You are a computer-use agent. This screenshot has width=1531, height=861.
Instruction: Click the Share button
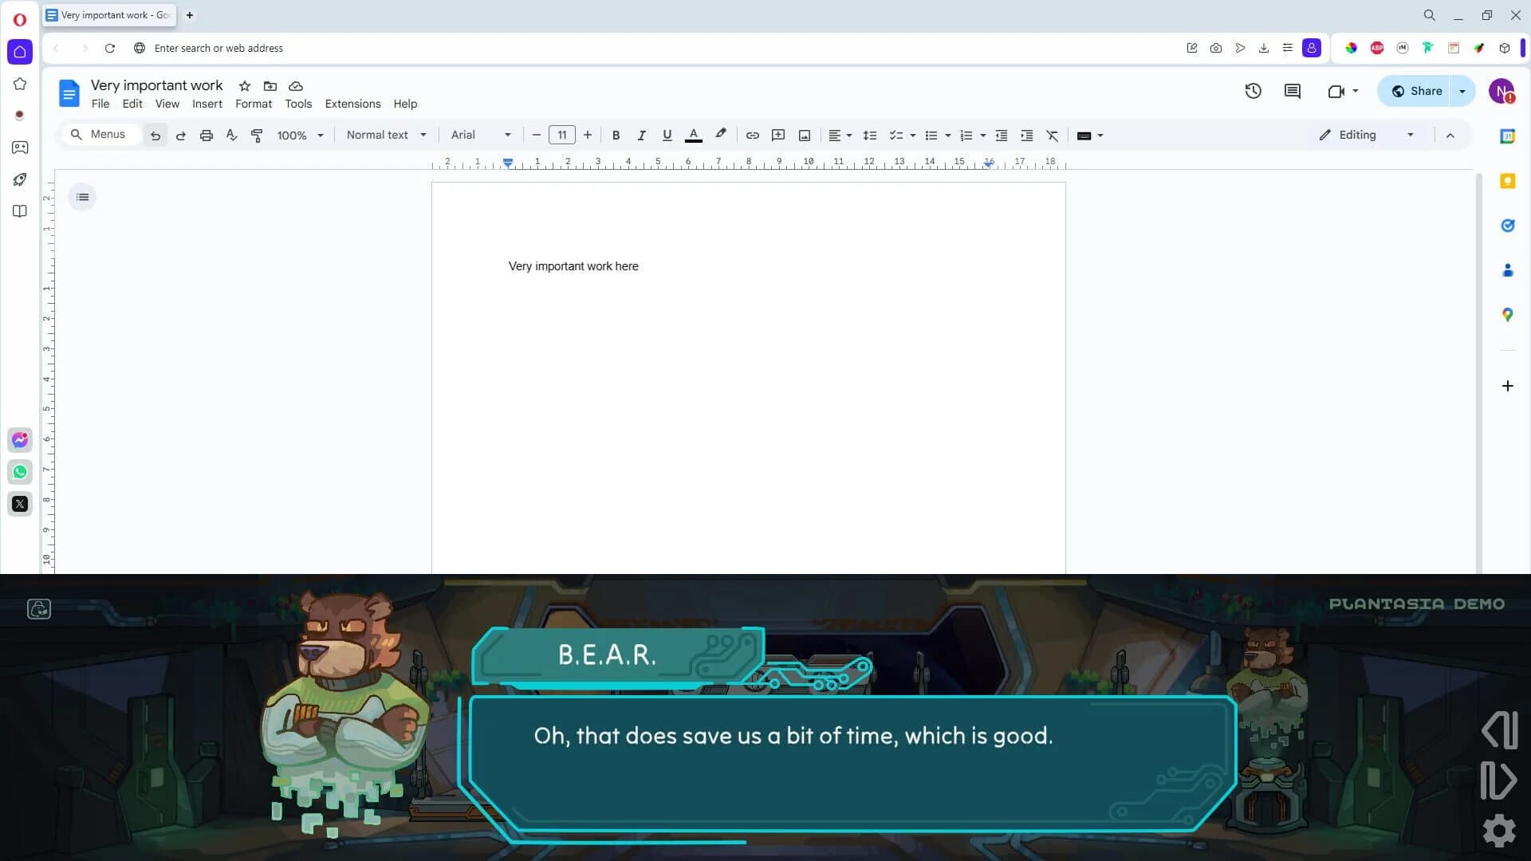coord(1419,91)
